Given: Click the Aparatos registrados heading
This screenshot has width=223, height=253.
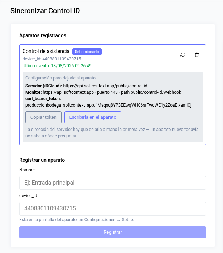Looking at the screenshot, I should [x=43, y=35].
